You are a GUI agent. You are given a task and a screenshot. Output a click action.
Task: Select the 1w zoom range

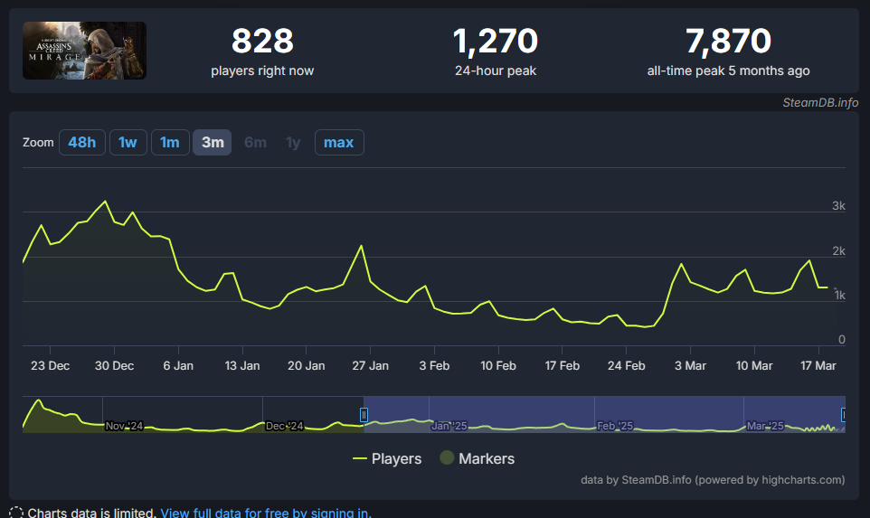point(128,143)
